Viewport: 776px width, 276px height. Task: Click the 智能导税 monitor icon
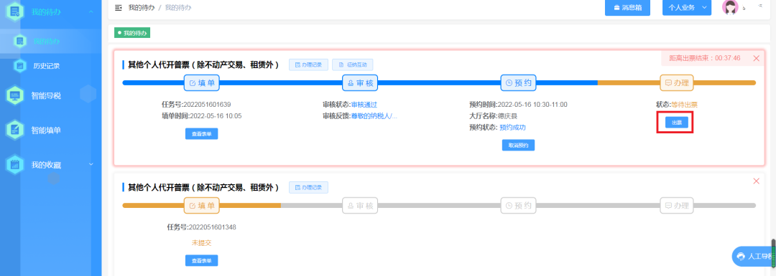click(15, 95)
